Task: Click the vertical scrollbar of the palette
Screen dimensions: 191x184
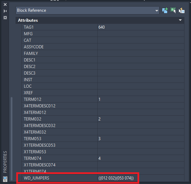Action: tap(12, 138)
